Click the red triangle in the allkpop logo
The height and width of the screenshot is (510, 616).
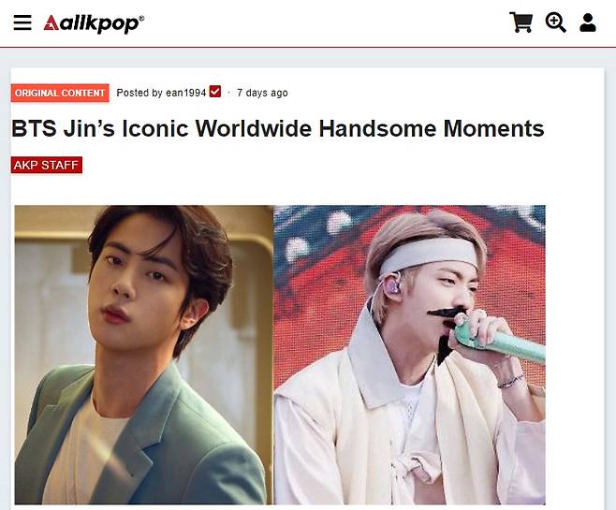tap(51, 22)
